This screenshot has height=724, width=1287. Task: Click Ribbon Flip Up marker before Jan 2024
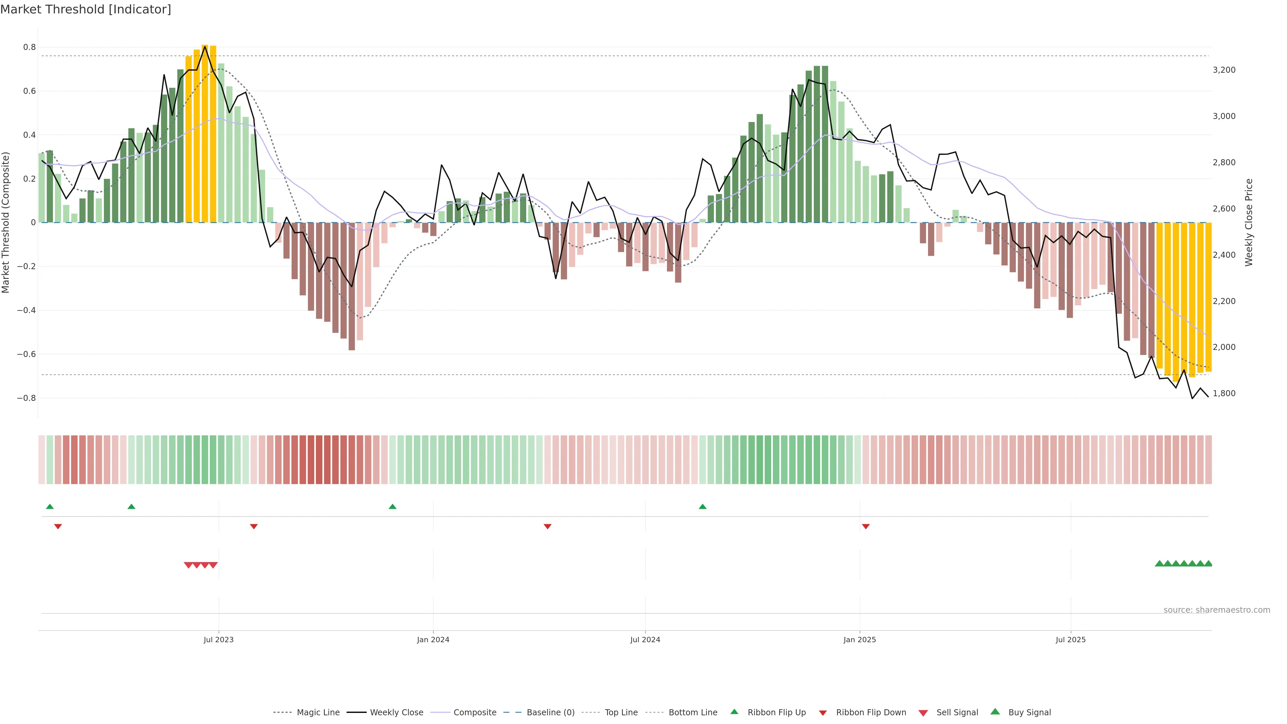pos(392,507)
